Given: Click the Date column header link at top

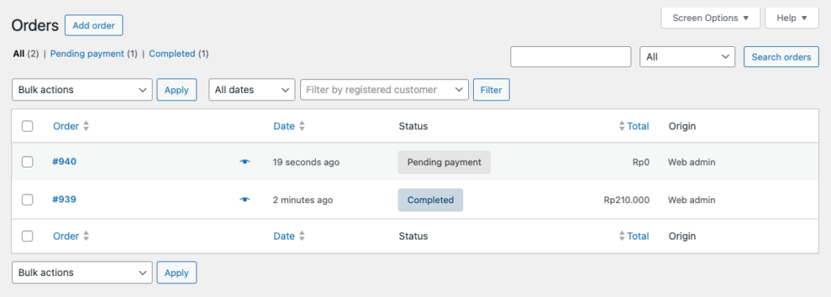Looking at the screenshot, I should pos(284,126).
